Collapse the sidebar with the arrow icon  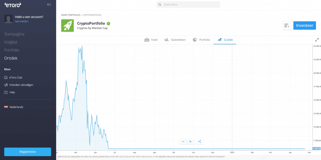[49, 4]
